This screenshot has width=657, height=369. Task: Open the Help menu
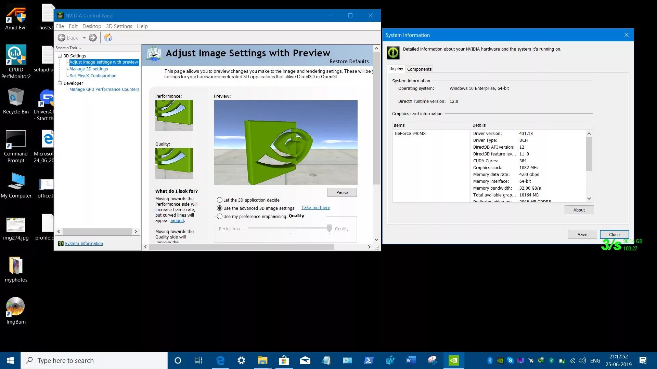142,26
